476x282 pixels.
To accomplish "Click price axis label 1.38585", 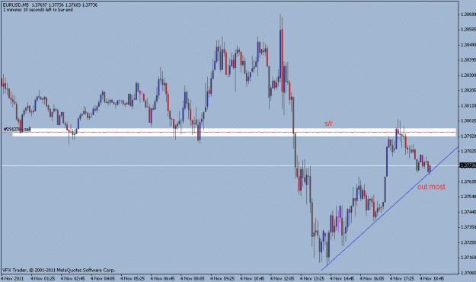I will click(468, 30).
